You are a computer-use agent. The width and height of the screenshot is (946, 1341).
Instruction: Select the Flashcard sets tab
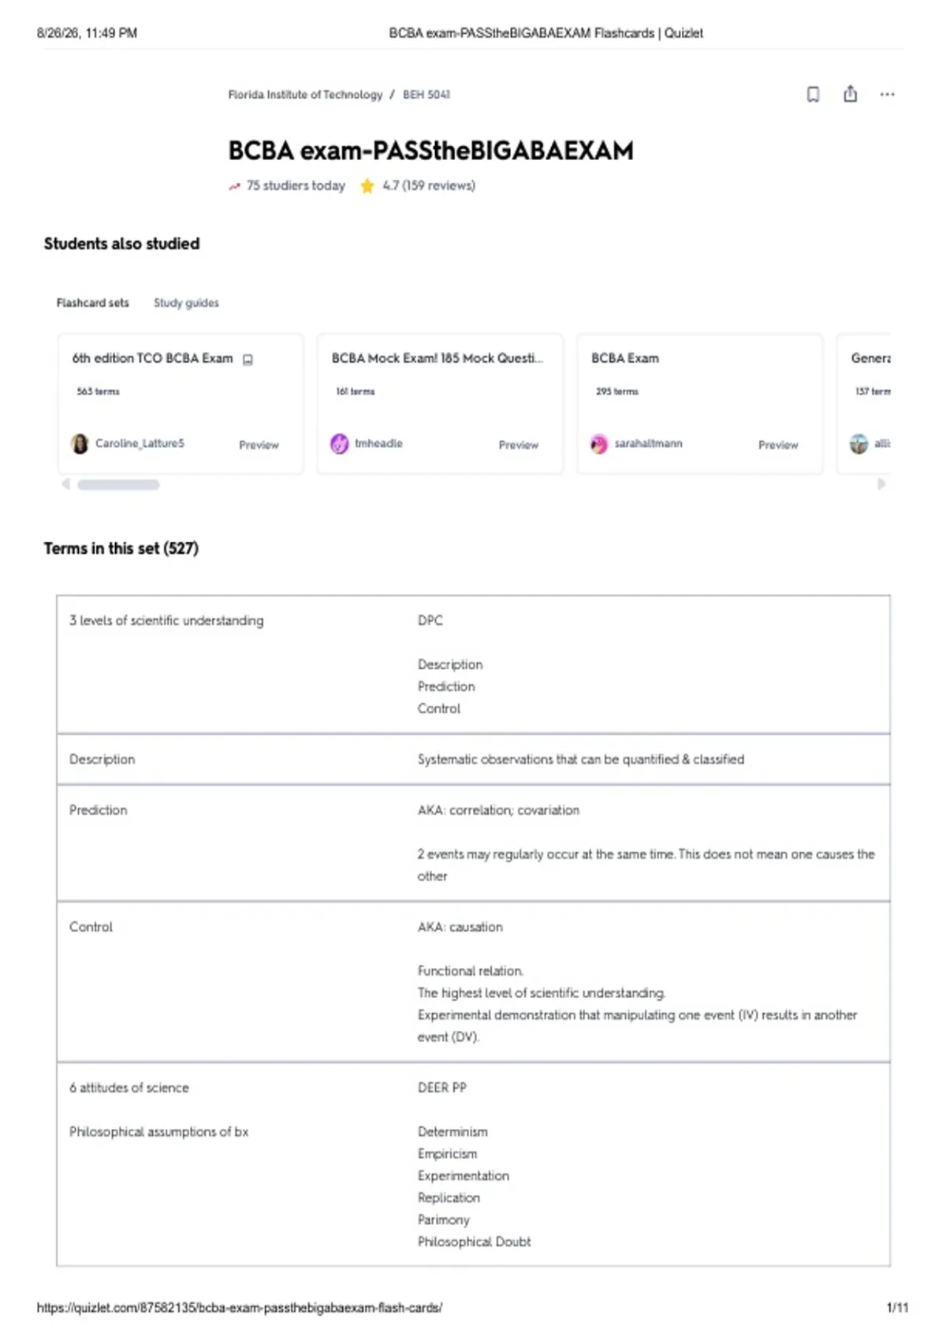[92, 303]
